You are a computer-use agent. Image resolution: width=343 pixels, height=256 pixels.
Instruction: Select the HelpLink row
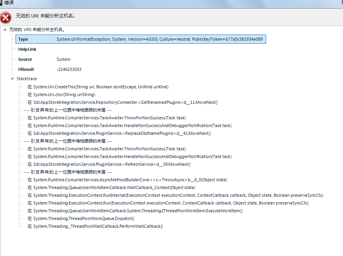[28, 49]
